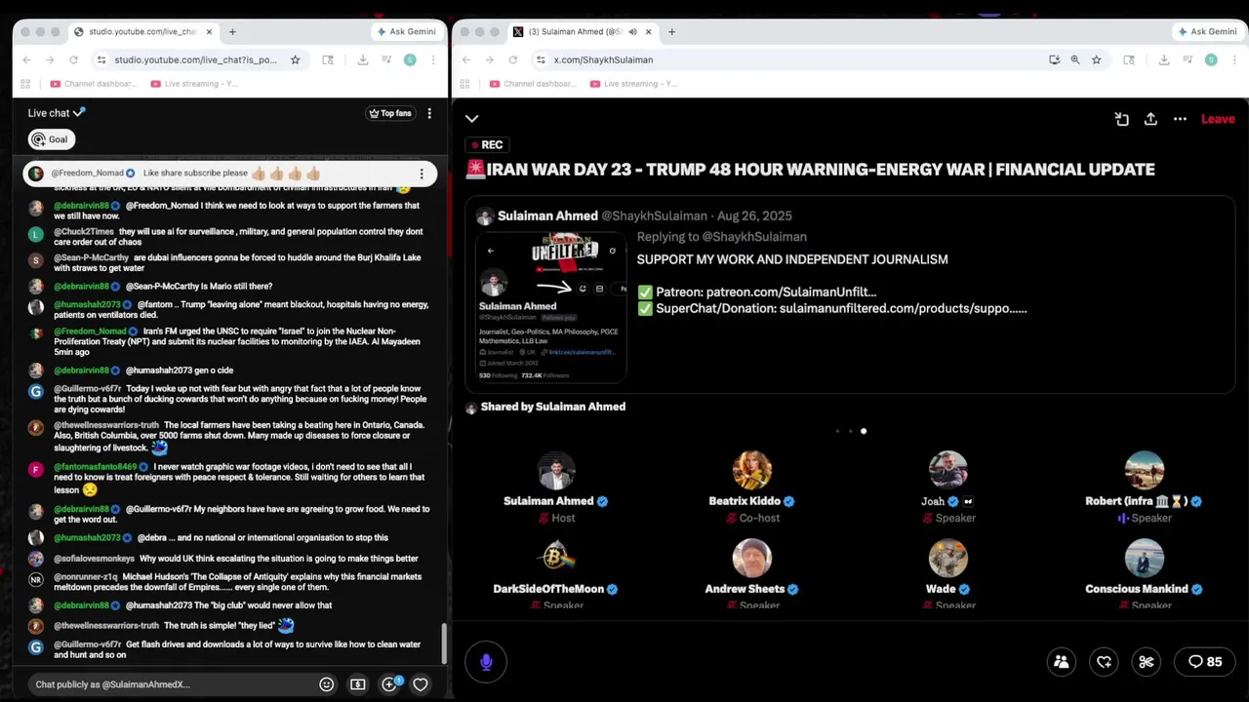This screenshot has width=1249, height=702.
Task: Click host Sulaiman Ahmed avatar
Action: click(x=556, y=470)
